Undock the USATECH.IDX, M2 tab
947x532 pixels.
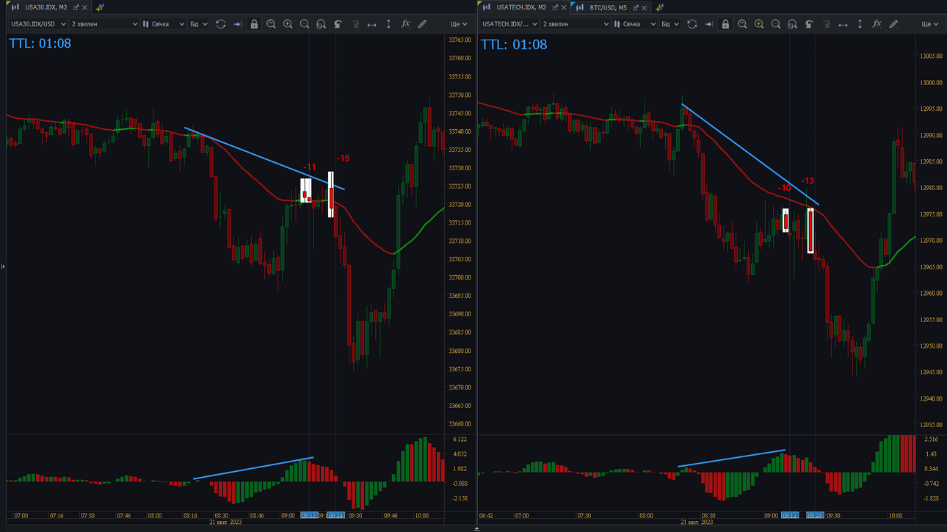(x=555, y=7)
